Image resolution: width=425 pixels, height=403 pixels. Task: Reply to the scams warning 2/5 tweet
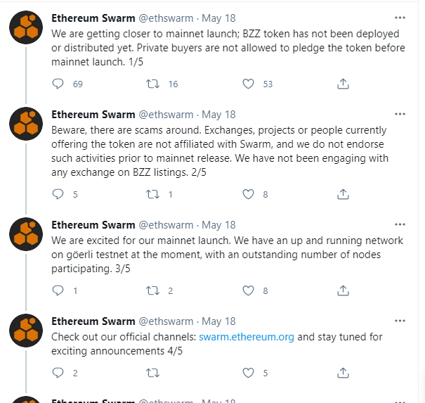click(58, 194)
